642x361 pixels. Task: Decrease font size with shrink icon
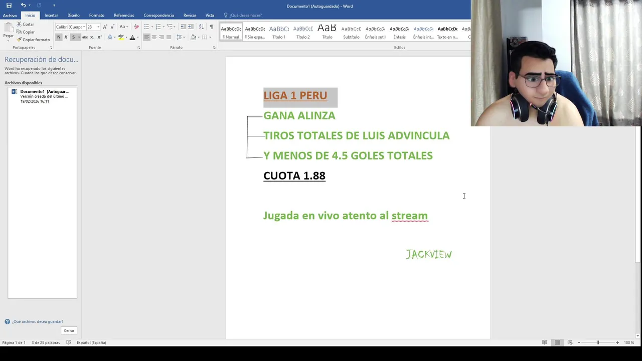[x=112, y=27]
